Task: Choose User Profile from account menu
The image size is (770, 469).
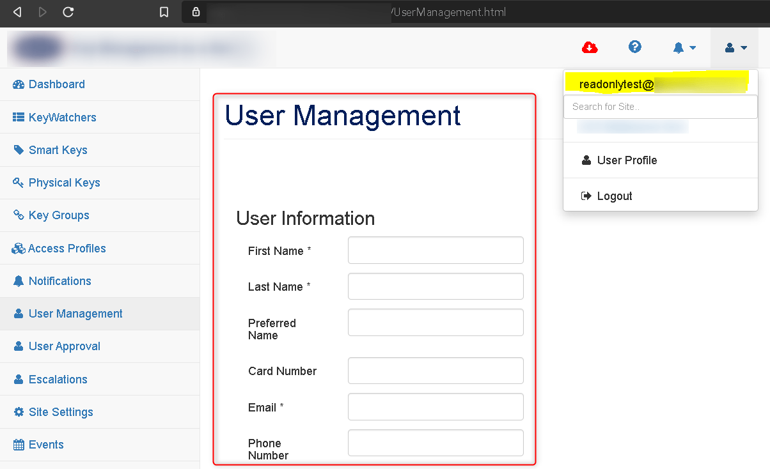Action: pos(627,160)
